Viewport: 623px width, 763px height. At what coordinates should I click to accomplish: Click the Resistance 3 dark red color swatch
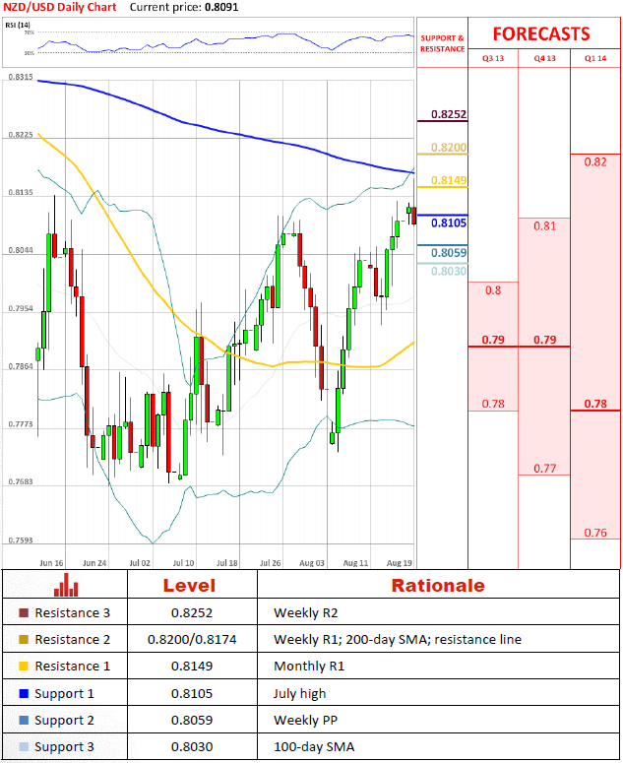(x=24, y=612)
